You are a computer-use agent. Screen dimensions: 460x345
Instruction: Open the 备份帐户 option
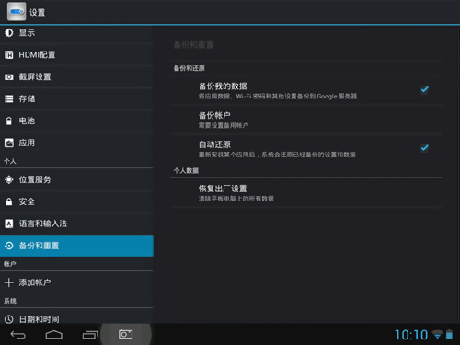[305, 120]
